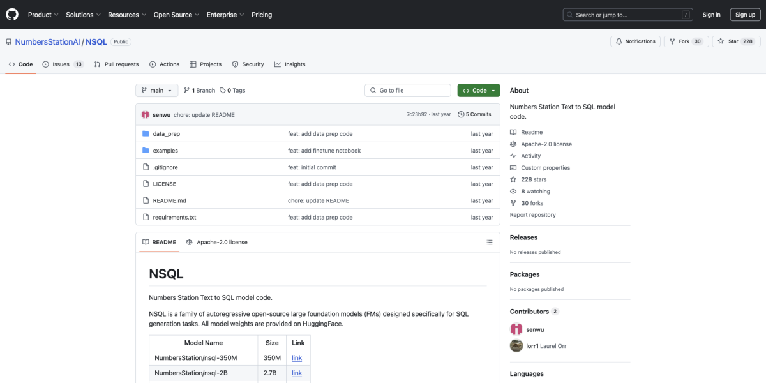This screenshot has height=383, width=766.
Task: Open the nsql-350M model link
Action: click(x=297, y=358)
